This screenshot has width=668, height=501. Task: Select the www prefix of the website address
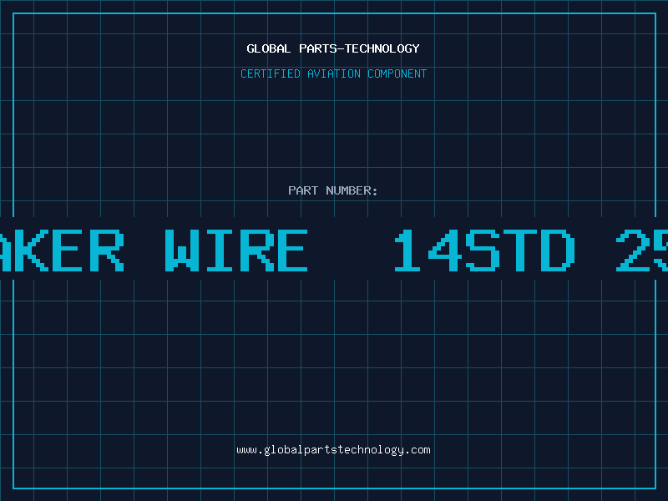tap(246, 450)
